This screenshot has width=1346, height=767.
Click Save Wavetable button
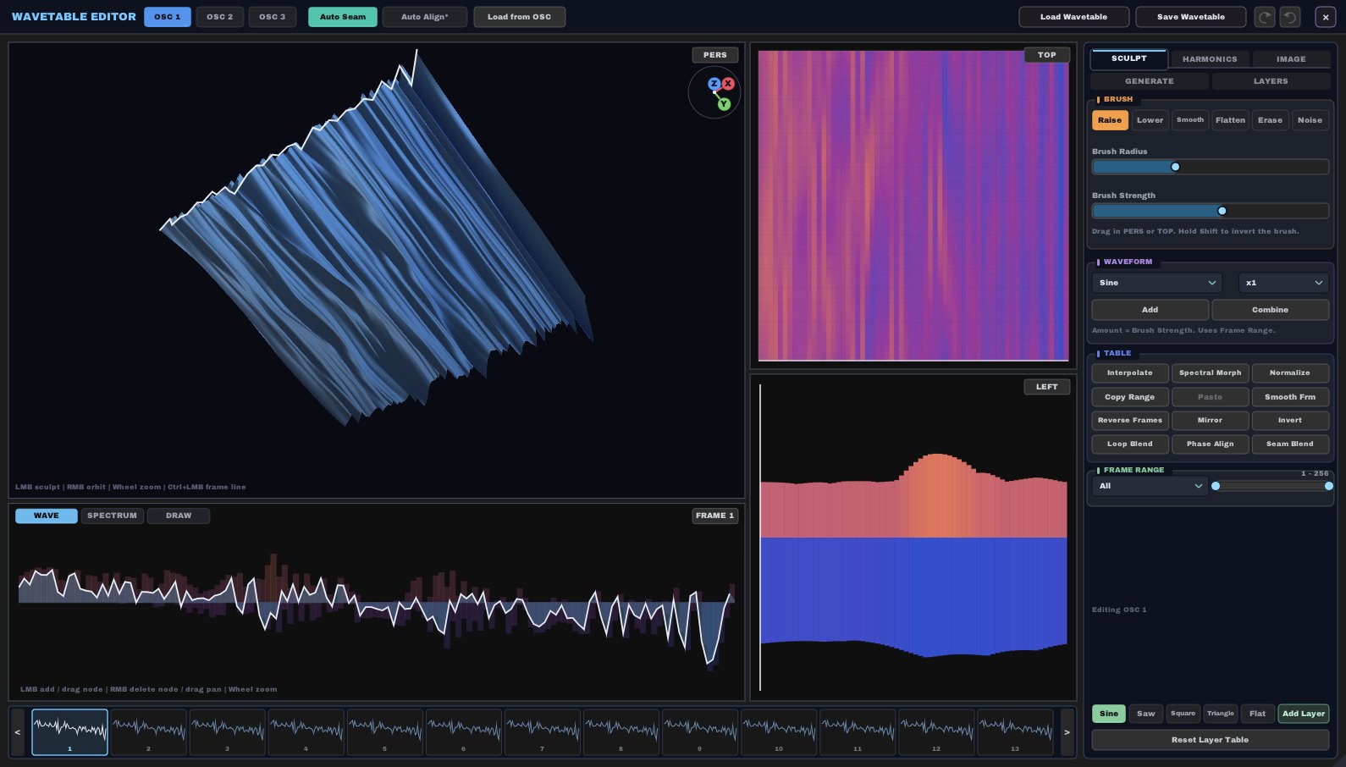(1191, 17)
